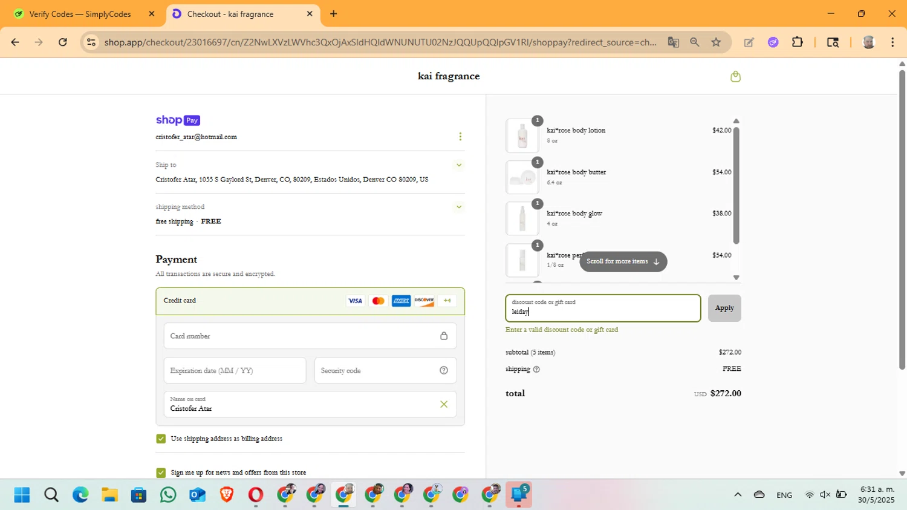Image resolution: width=907 pixels, height=510 pixels.
Task: Show hidden system tray icons
Action: 738,495
